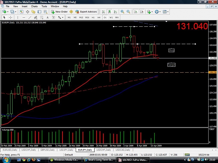Expand Periods clock dropdown arrow
This screenshot has width=218, height=163.
tap(160, 12)
